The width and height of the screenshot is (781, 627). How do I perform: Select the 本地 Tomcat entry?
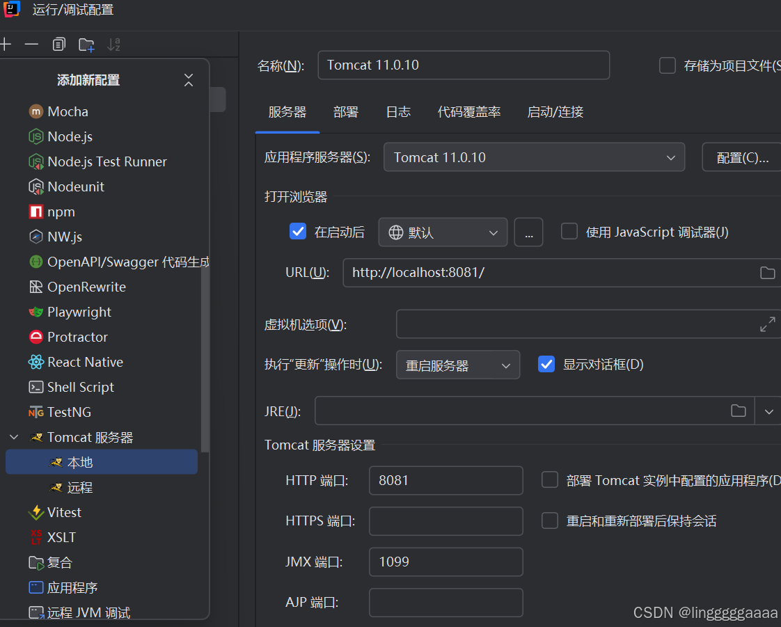102,462
